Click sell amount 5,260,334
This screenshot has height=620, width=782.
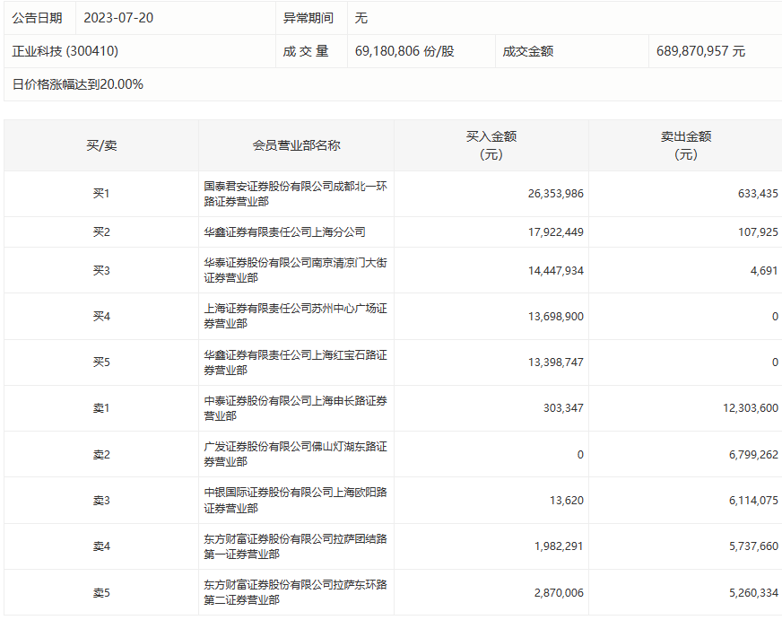tap(753, 592)
